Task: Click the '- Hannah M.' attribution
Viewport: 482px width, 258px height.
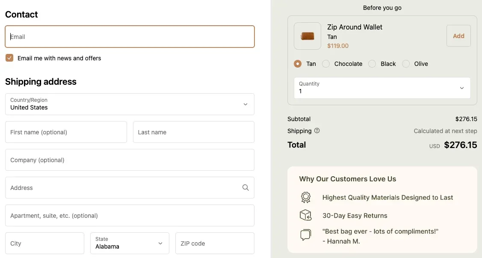Action: [x=341, y=241]
